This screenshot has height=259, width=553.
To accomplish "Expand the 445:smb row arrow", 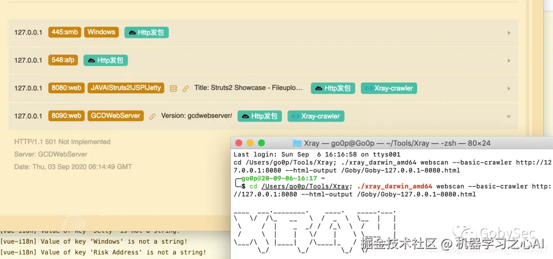I will [x=509, y=32].
